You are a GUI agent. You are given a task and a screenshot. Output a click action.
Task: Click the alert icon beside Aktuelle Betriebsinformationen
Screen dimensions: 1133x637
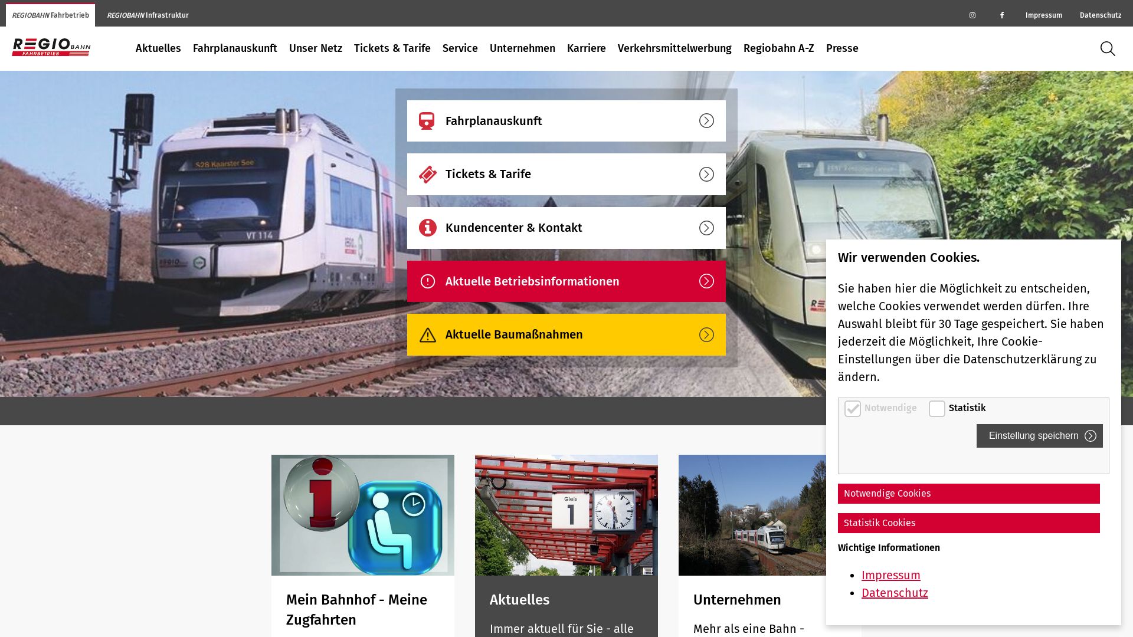[428, 281]
